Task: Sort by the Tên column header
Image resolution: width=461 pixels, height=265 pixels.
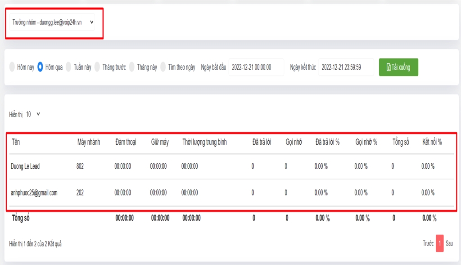Action: pyautogui.click(x=16, y=142)
